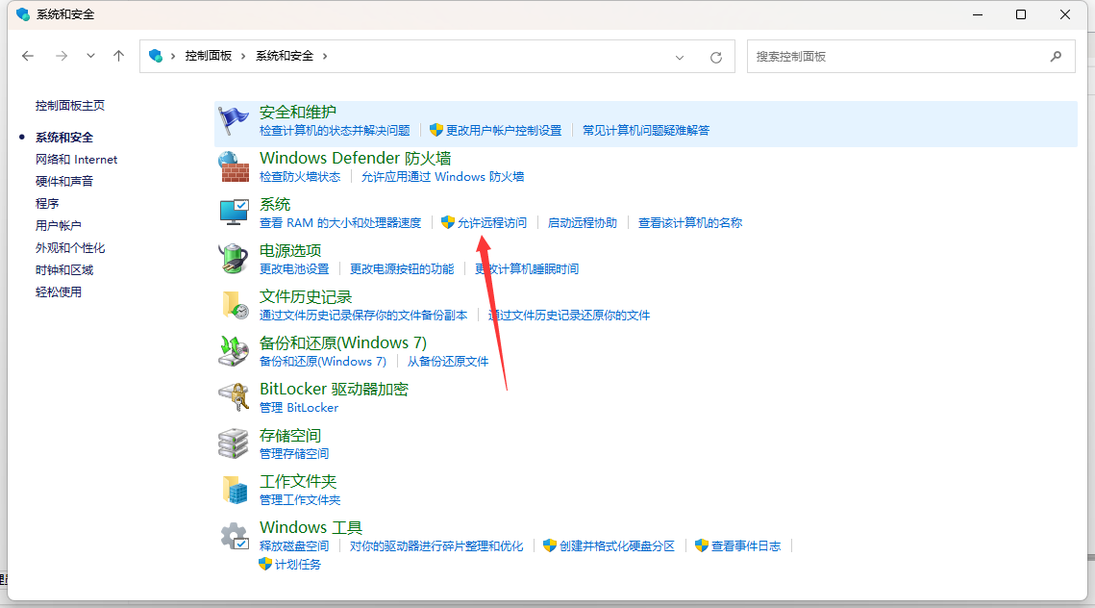Open 更改电源按钮的功能 link
Viewport: 1095px width, 608px height.
pyautogui.click(x=402, y=269)
